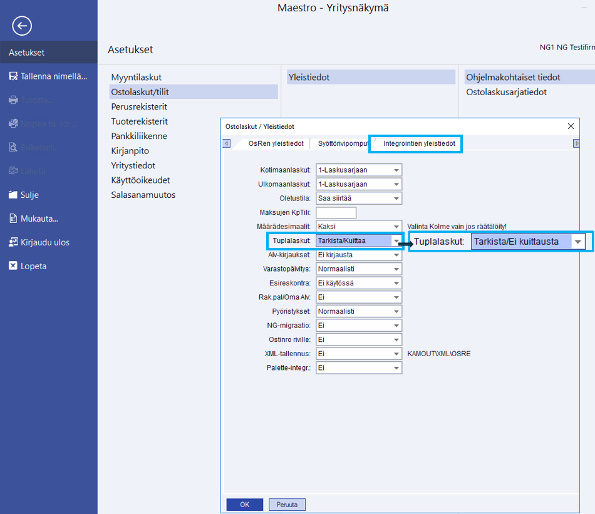Expand the Alv-kirjaukset dropdown
The height and width of the screenshot is (514, 595).
coord(396,255)
